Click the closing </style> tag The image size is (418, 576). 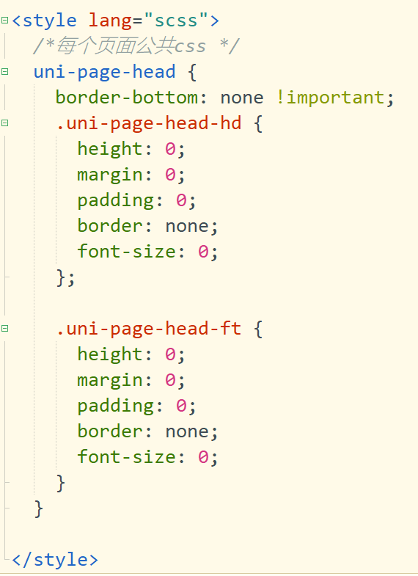click(55, 560)
